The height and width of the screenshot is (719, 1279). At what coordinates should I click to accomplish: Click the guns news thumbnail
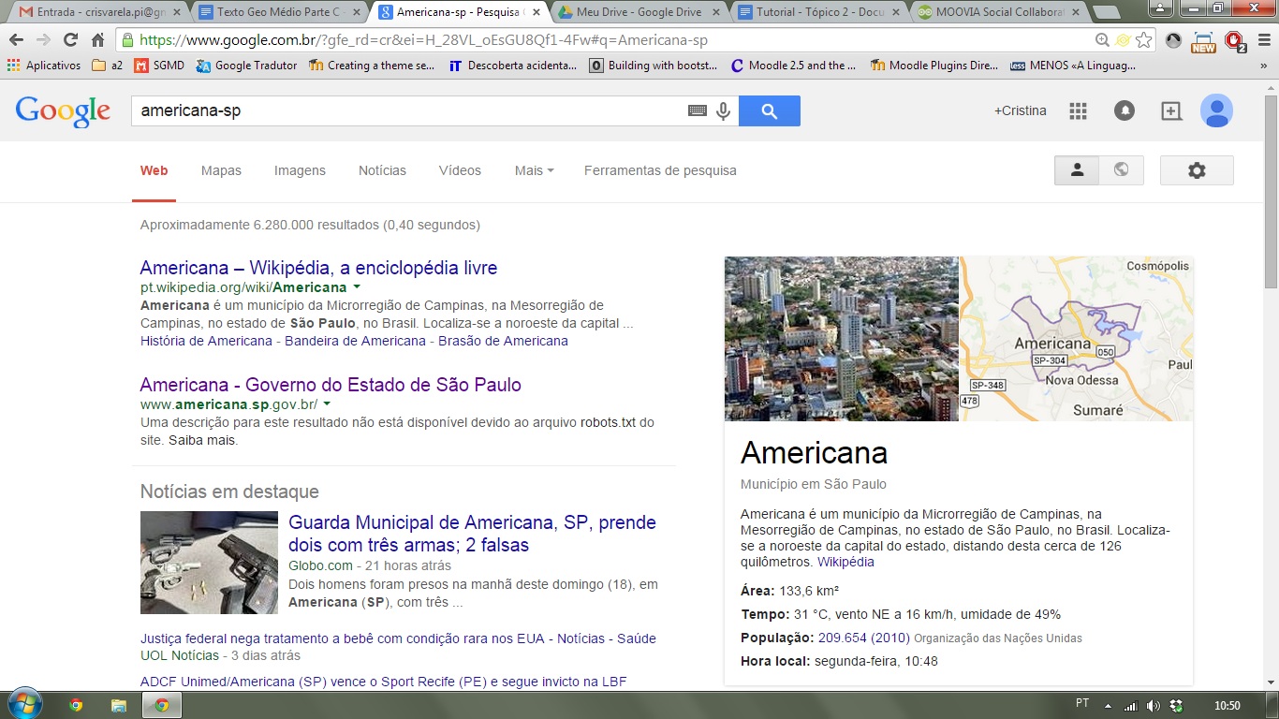click(209, 563)
